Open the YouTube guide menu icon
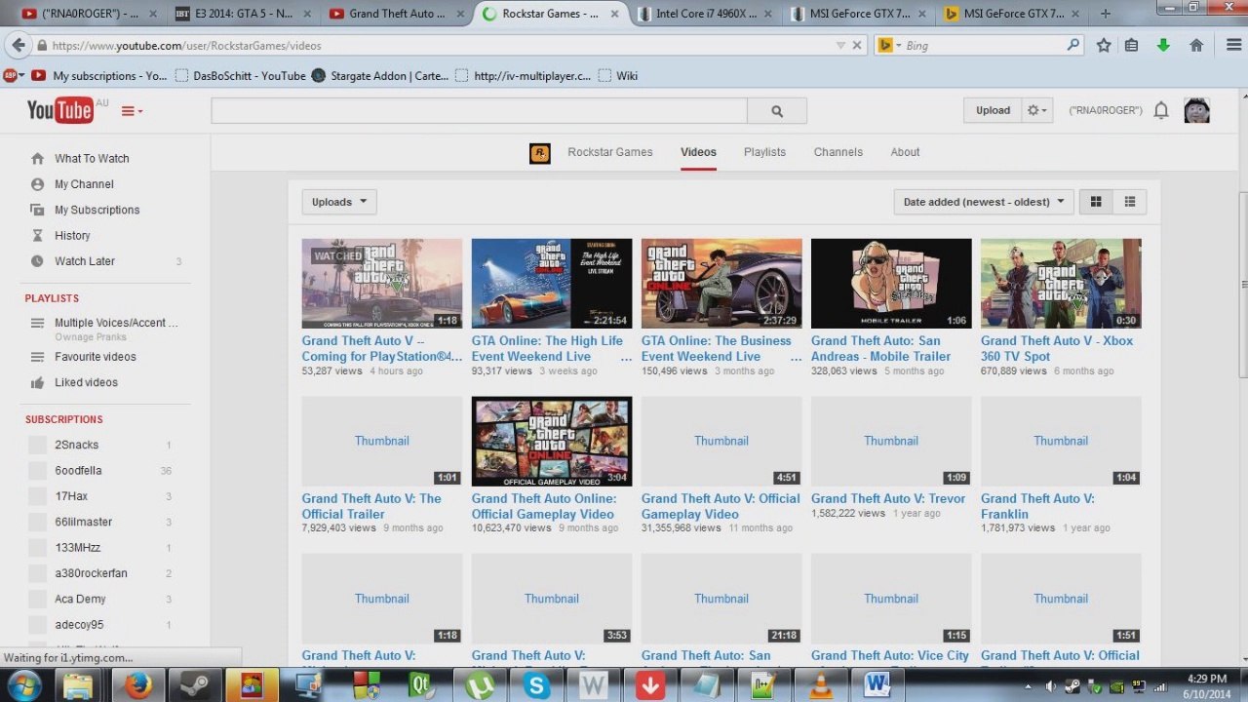The width and height of the screenshot is (1248, 702). (132, 111)
